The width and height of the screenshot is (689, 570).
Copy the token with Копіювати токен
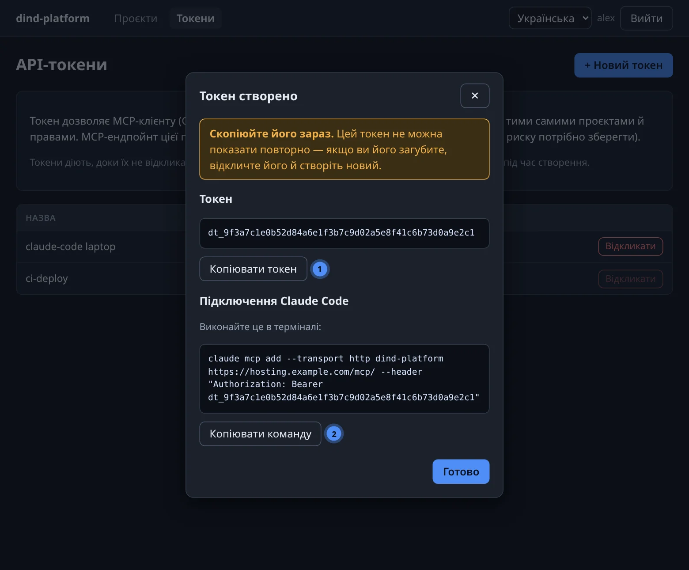(x=253, y=269)
